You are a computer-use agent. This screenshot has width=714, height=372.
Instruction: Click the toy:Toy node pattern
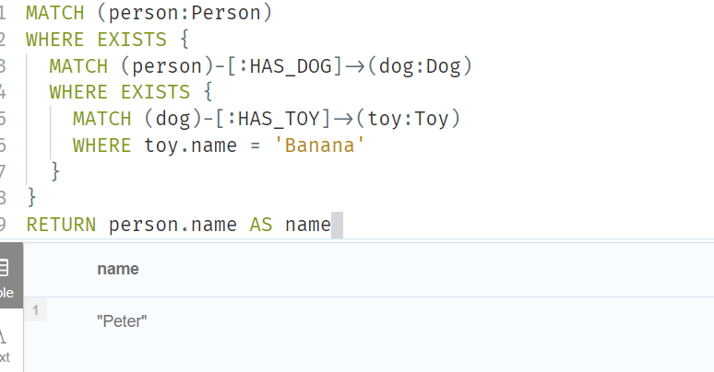408,119
